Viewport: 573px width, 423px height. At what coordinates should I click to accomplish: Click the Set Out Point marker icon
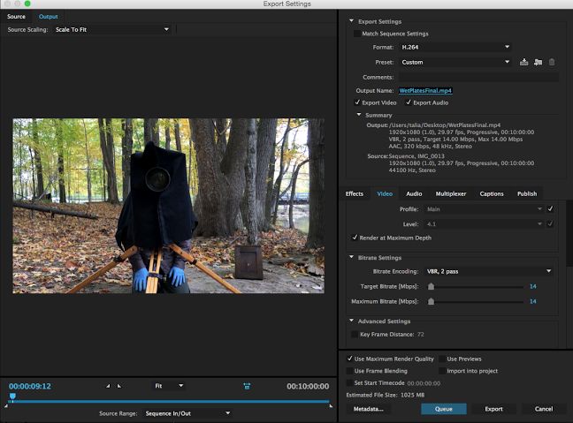coord(119,386)
